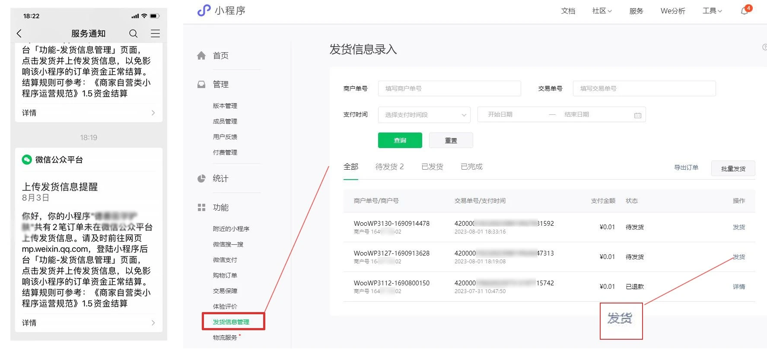Expand the 社区 menu
Viewport: 767px width, 360px height.
[602, 11]
